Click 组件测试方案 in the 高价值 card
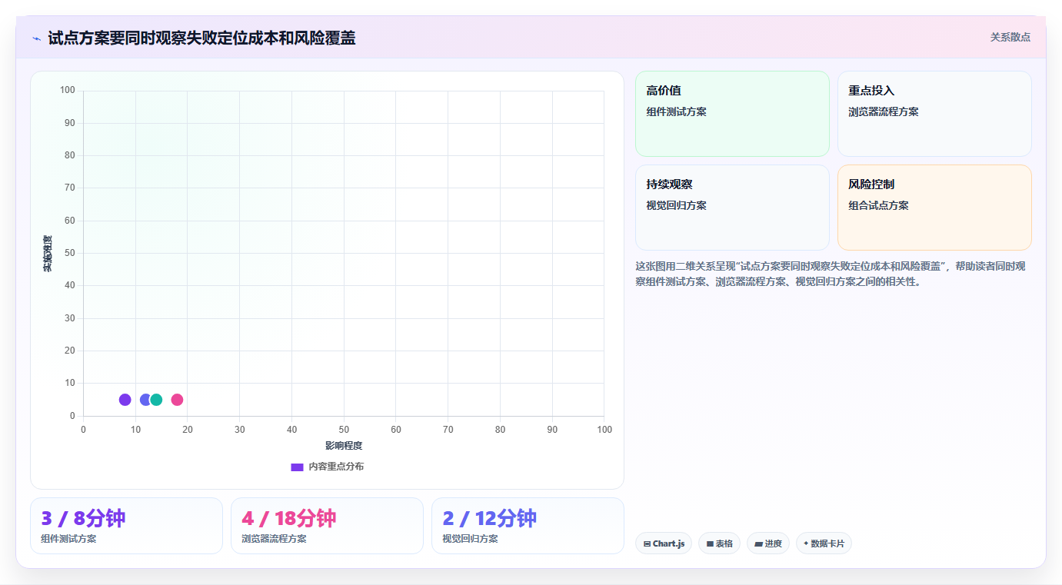Image resolution: width=1062 pixels, height=585 pixels. [676, 111]
